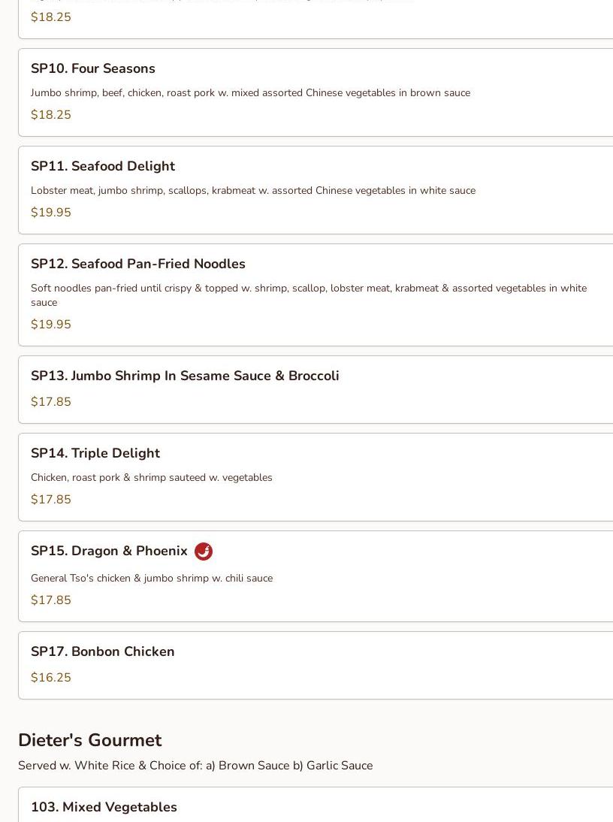Click the $17.85 price under Jumbo Shrimp Sesame
Image resolution: width=613 pixels, height=822 pixels.
pos(51,401)
